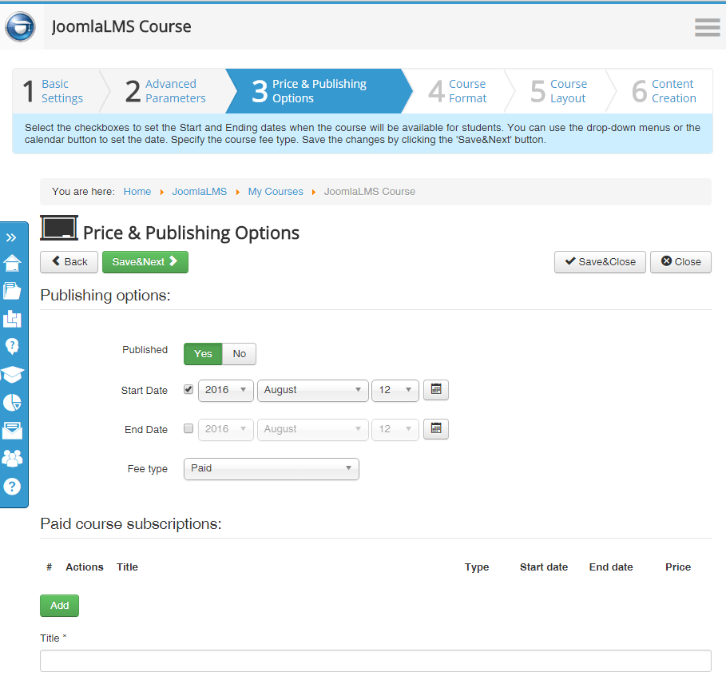Click the 'Price & Publishing Options' page heading
Viewport: 726px width, 684px height.
click(x=191, y=233)
